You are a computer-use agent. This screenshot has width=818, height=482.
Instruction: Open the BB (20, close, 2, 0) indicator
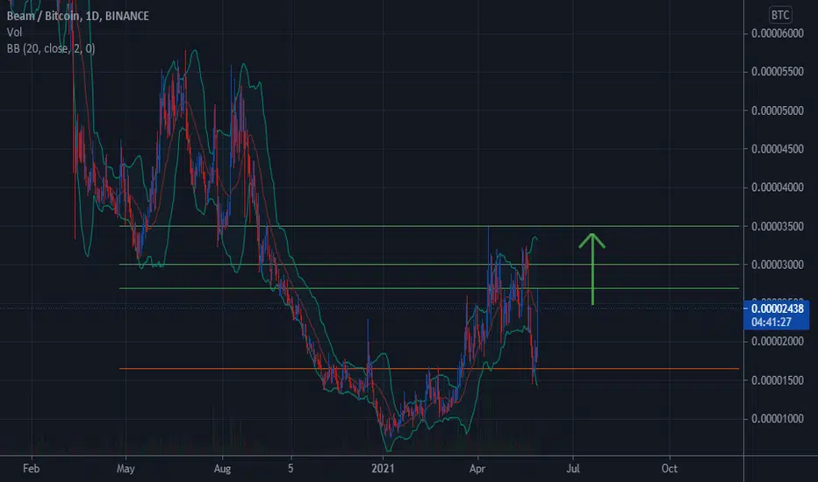(x=51, y=49)
